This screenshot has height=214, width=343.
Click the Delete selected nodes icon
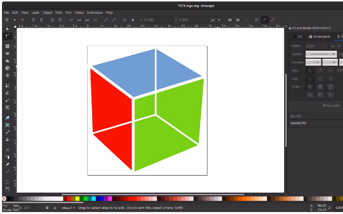pos(23,20)
